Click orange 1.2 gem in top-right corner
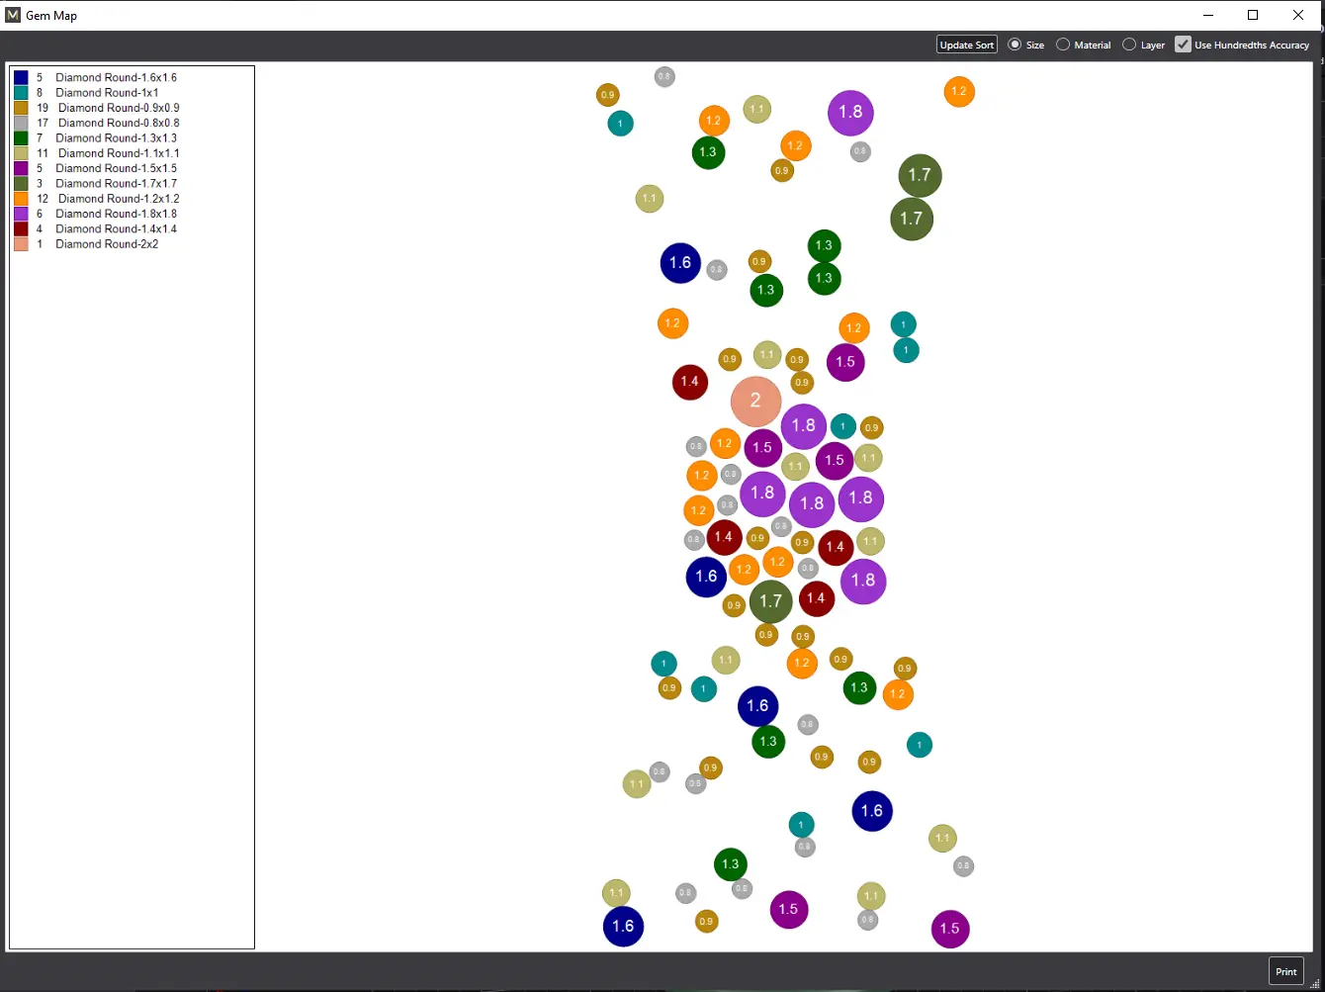The width and height of the screenshot is (1325, 992). tap(958, 92)
